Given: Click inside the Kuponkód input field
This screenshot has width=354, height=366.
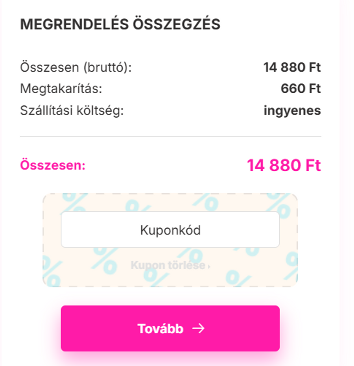Looking at the screenshot, I should (x=170, y=229).
